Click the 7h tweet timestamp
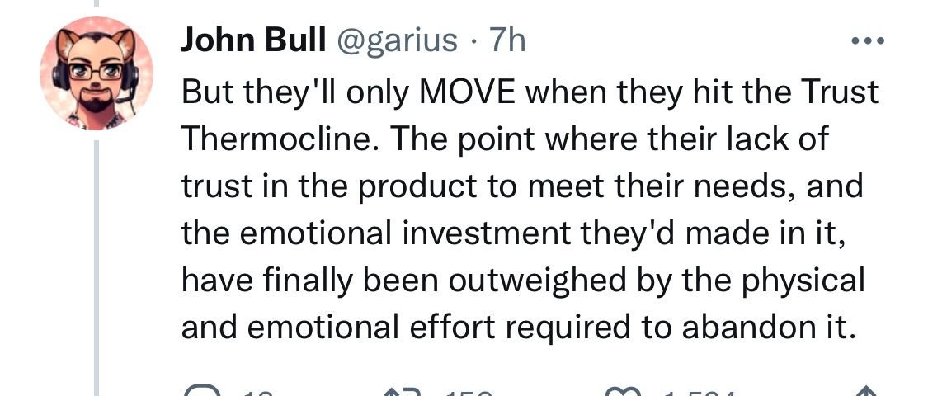 point(507,40)
